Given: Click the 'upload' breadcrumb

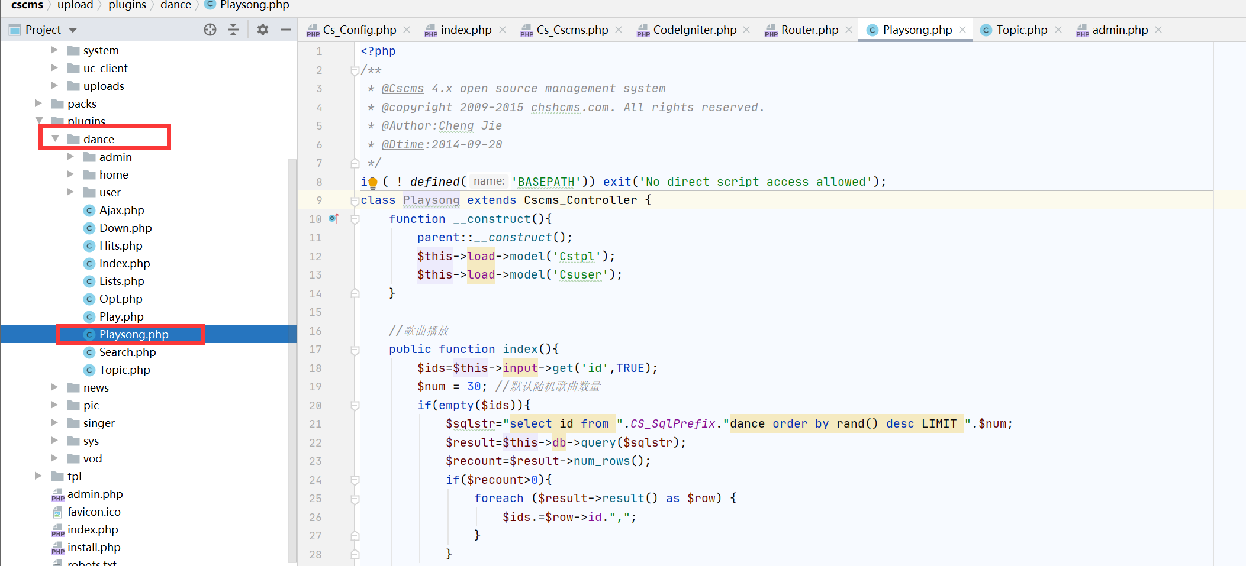Looking at the screenshot, I should 75,5.
